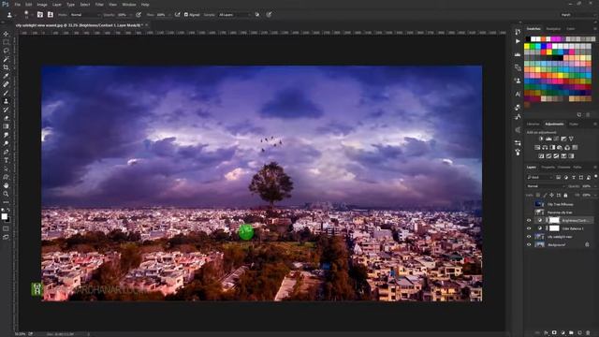Select Brightness/Contrast layer mask thumbnail
The height and width of the screenshot is (337, 599).
[554, 221]
